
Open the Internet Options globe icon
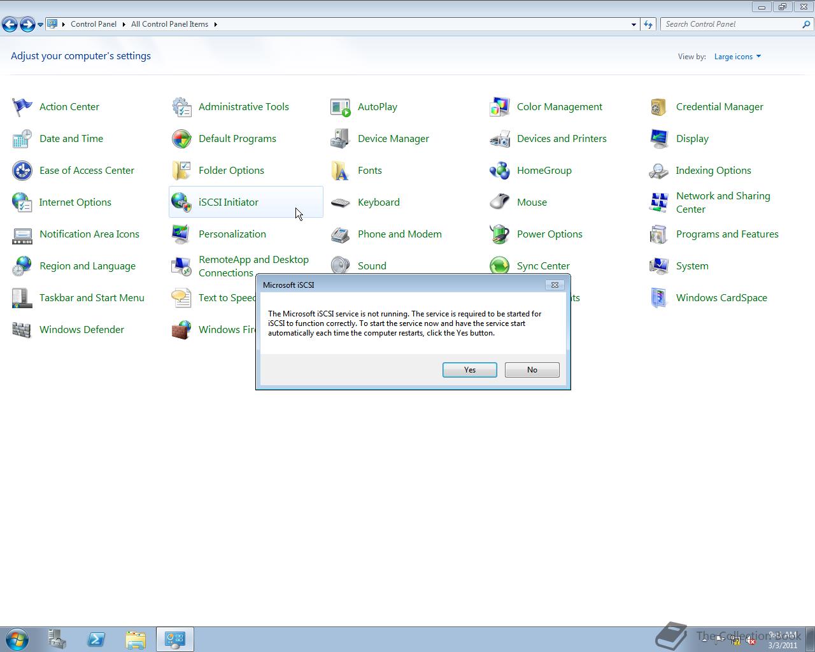(x=22, y=202)
